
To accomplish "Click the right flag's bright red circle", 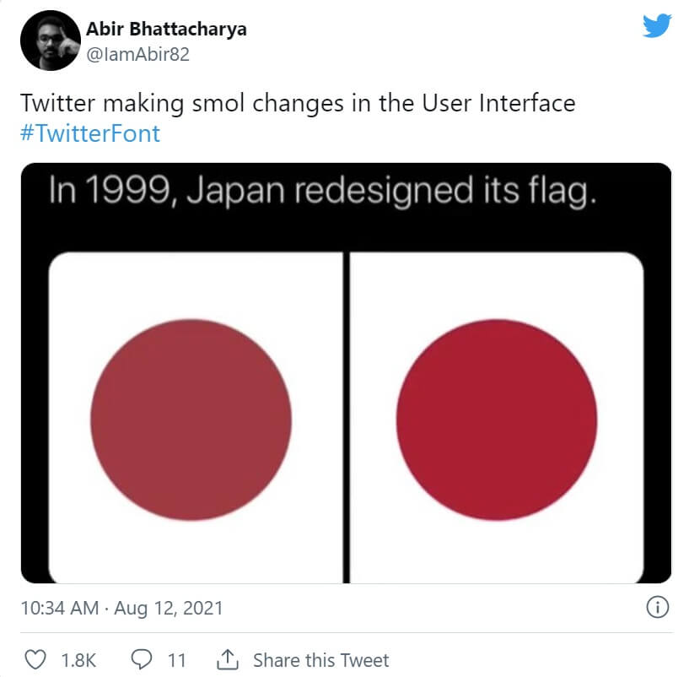I will (497, 419).
